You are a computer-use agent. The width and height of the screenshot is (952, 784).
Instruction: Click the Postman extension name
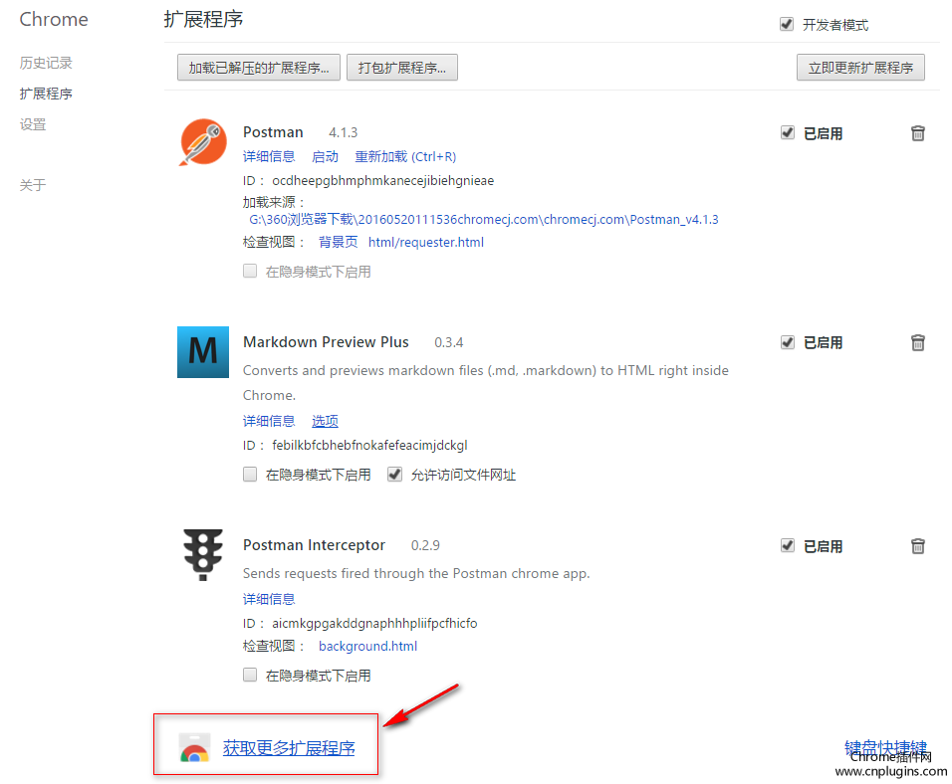(273, 132)
